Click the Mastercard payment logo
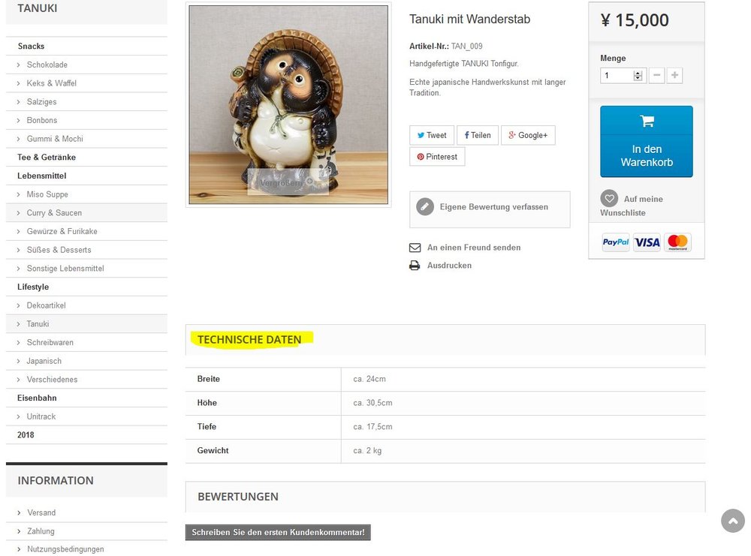Screen dimensions: 751x556 (677, 242)
